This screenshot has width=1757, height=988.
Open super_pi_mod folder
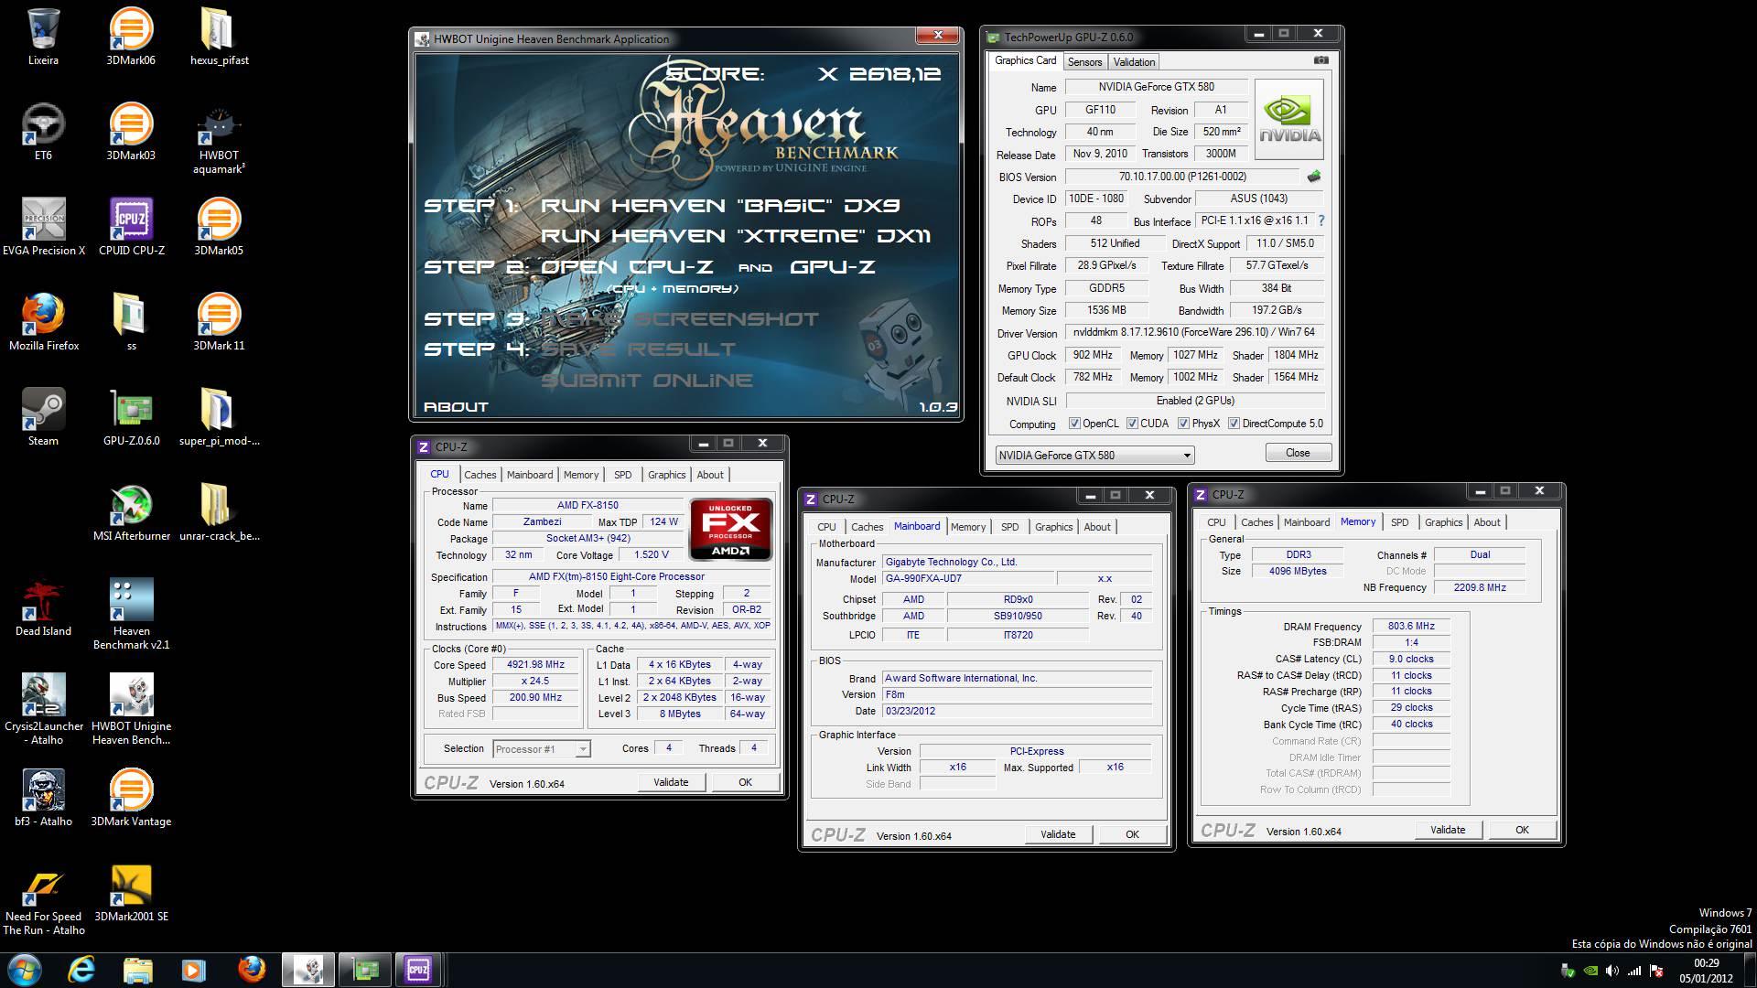219,417
